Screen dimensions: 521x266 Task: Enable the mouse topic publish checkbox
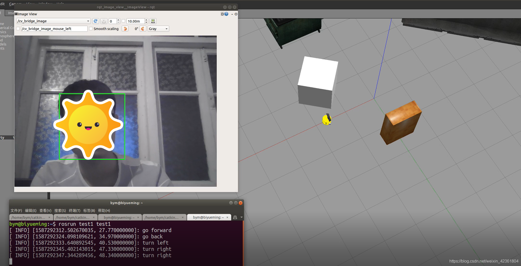18,29
